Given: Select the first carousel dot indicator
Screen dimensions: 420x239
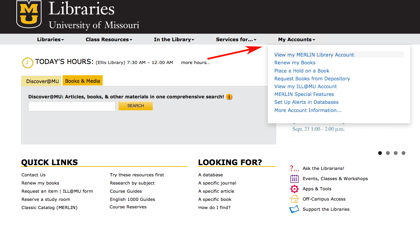Looking at the screenshot, I should 380,153.
